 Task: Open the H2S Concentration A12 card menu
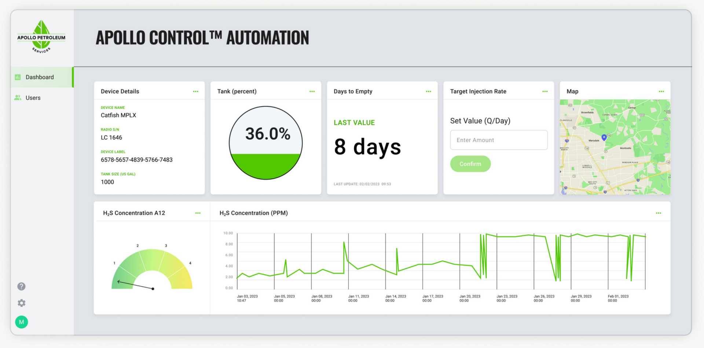pos(198,213)
